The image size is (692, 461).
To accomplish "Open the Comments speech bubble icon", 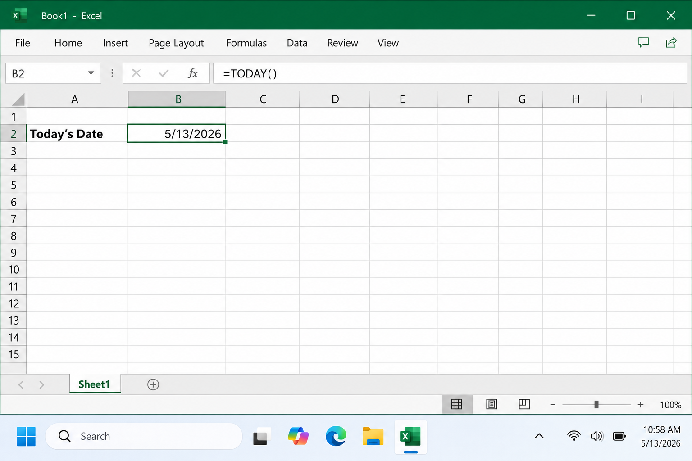I will click(x=643, y=42).
